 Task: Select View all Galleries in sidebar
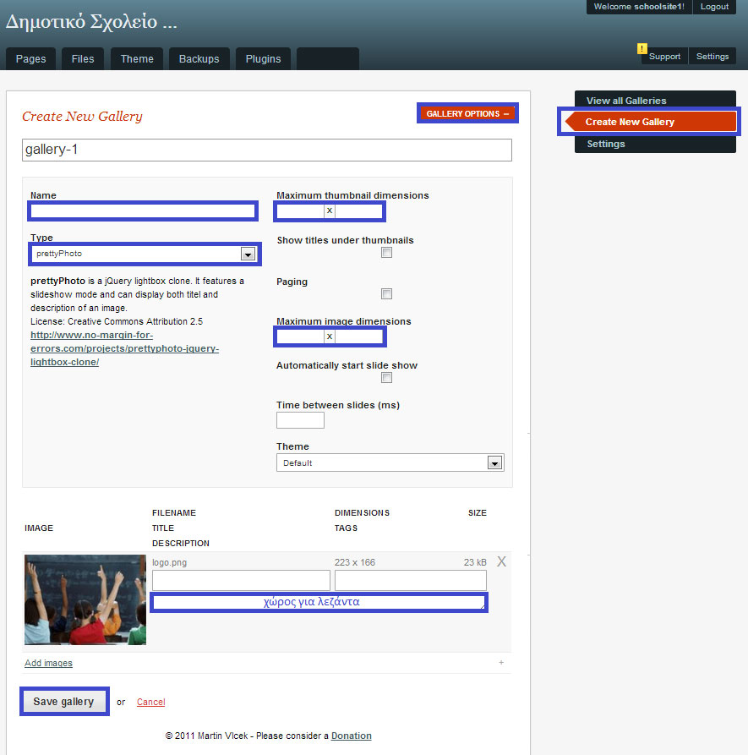(626, 101)
